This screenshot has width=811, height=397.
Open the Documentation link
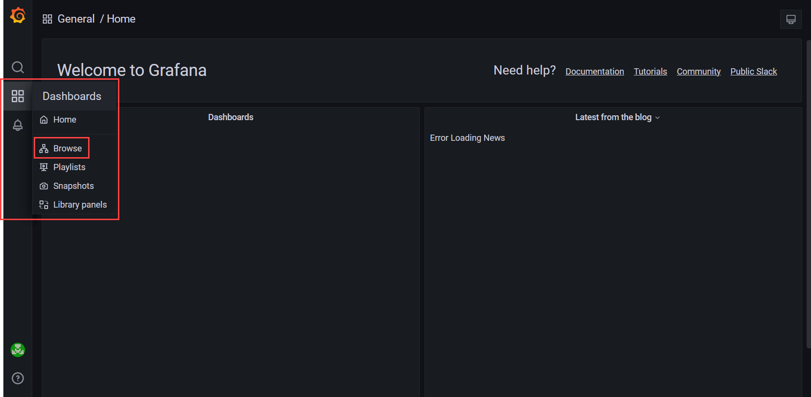point(594,72)
